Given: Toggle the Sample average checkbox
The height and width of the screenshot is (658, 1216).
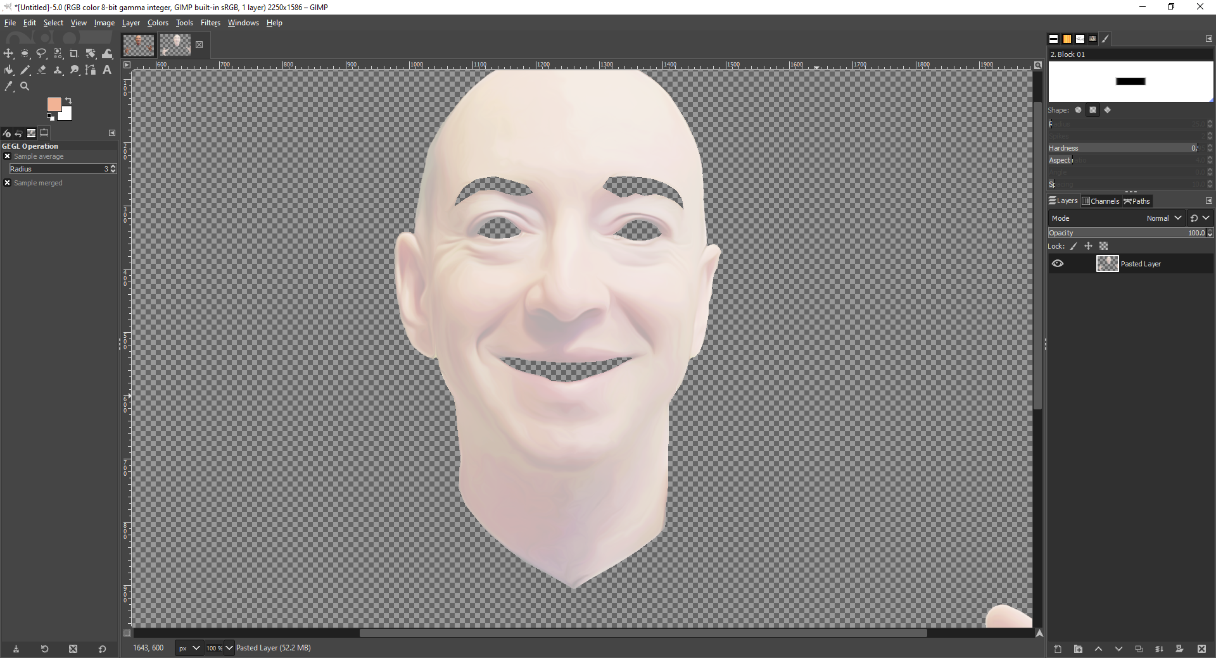Looking at the screenshot, I should (8, 156).
